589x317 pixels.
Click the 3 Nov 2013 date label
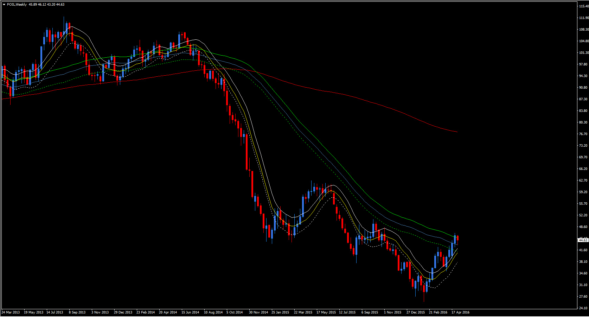click(100, 312)
